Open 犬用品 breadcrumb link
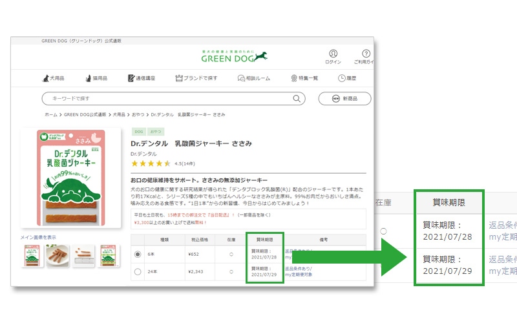Image resolution: width=517 pixels, height=323 pixels. coord(119,115)
